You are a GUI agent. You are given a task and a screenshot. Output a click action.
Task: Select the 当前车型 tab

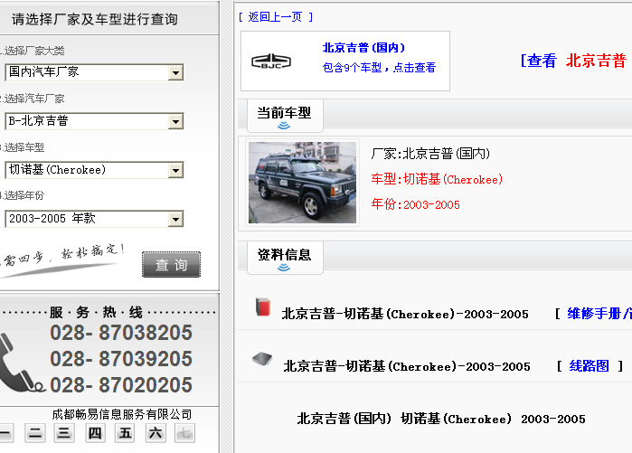pyautogui.click(x=284, y=116)
